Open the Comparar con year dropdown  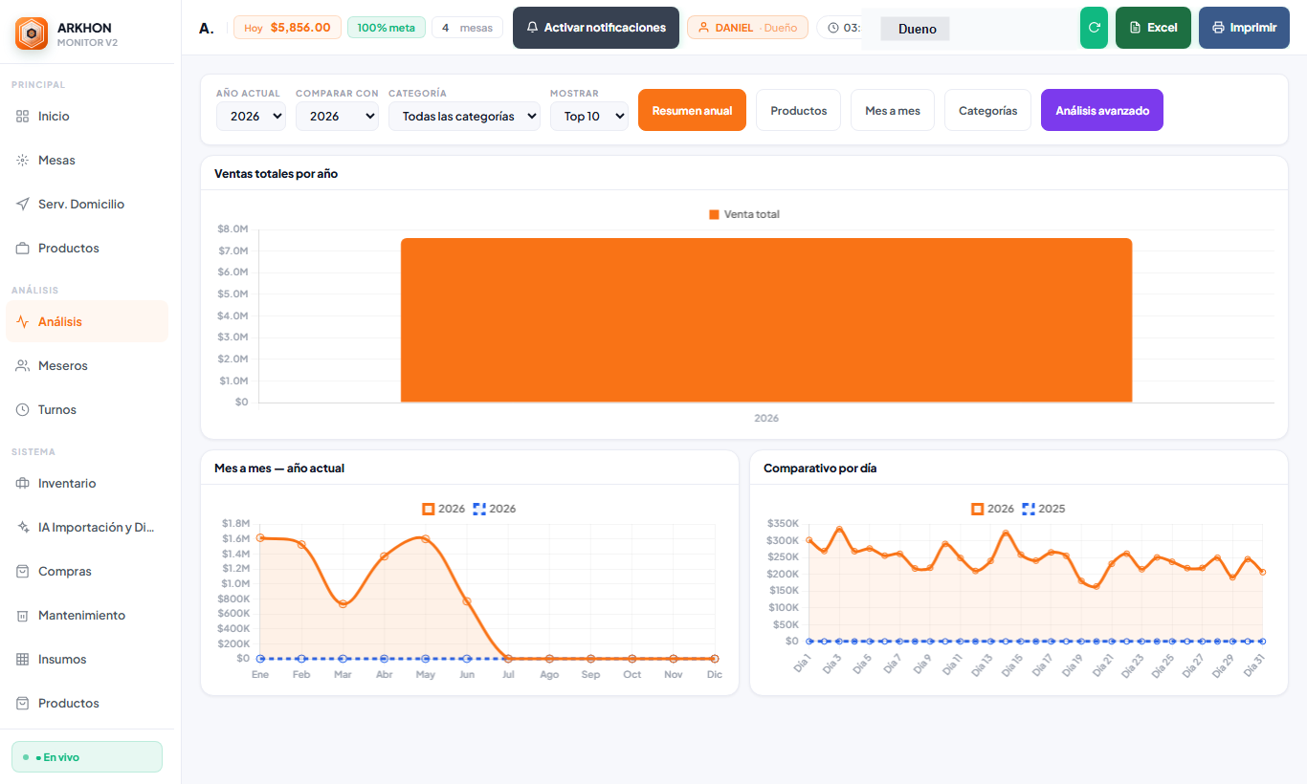click(337, 116)
